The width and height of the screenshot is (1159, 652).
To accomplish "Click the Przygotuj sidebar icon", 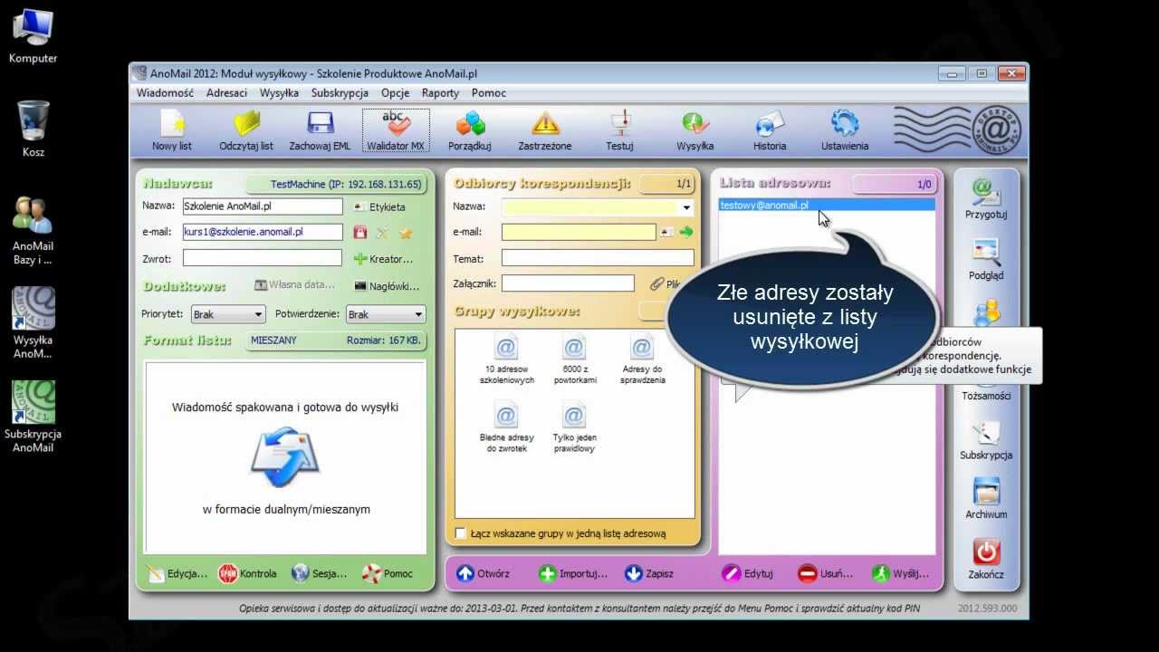I will [986, 199].
